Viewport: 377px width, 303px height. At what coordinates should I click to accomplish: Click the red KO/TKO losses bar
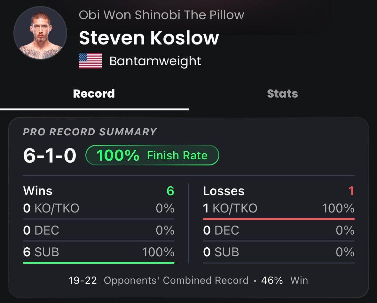tap(279, 219)
